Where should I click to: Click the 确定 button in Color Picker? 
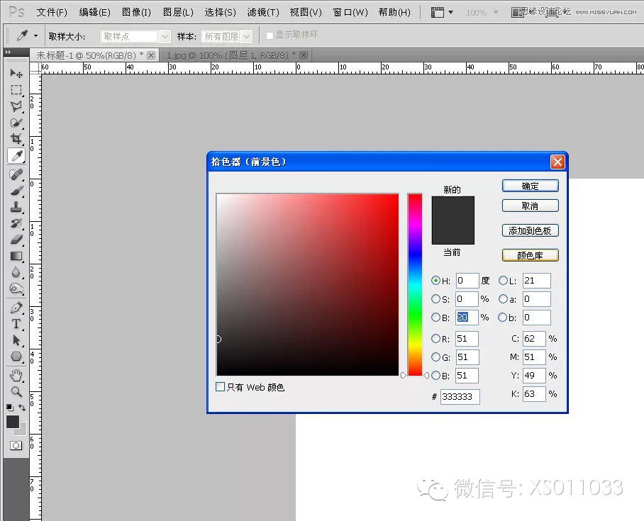pyautogui.click(x=529, y=185)
